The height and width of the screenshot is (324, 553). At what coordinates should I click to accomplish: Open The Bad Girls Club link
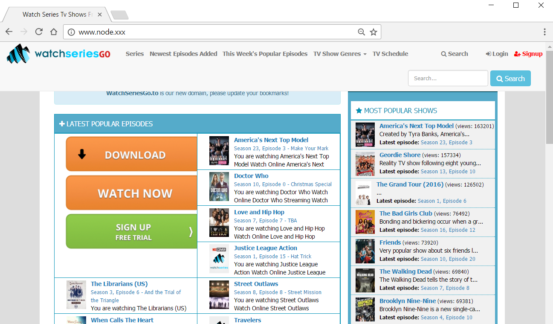point(406,213)
